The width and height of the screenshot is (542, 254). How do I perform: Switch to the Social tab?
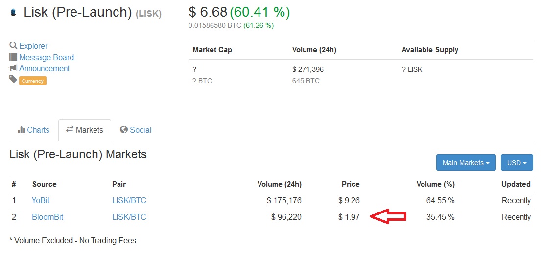coord(136,130)
